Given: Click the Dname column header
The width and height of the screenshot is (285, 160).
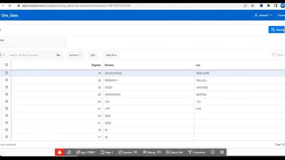Looking at the screenshot, I should click(109, 65).
